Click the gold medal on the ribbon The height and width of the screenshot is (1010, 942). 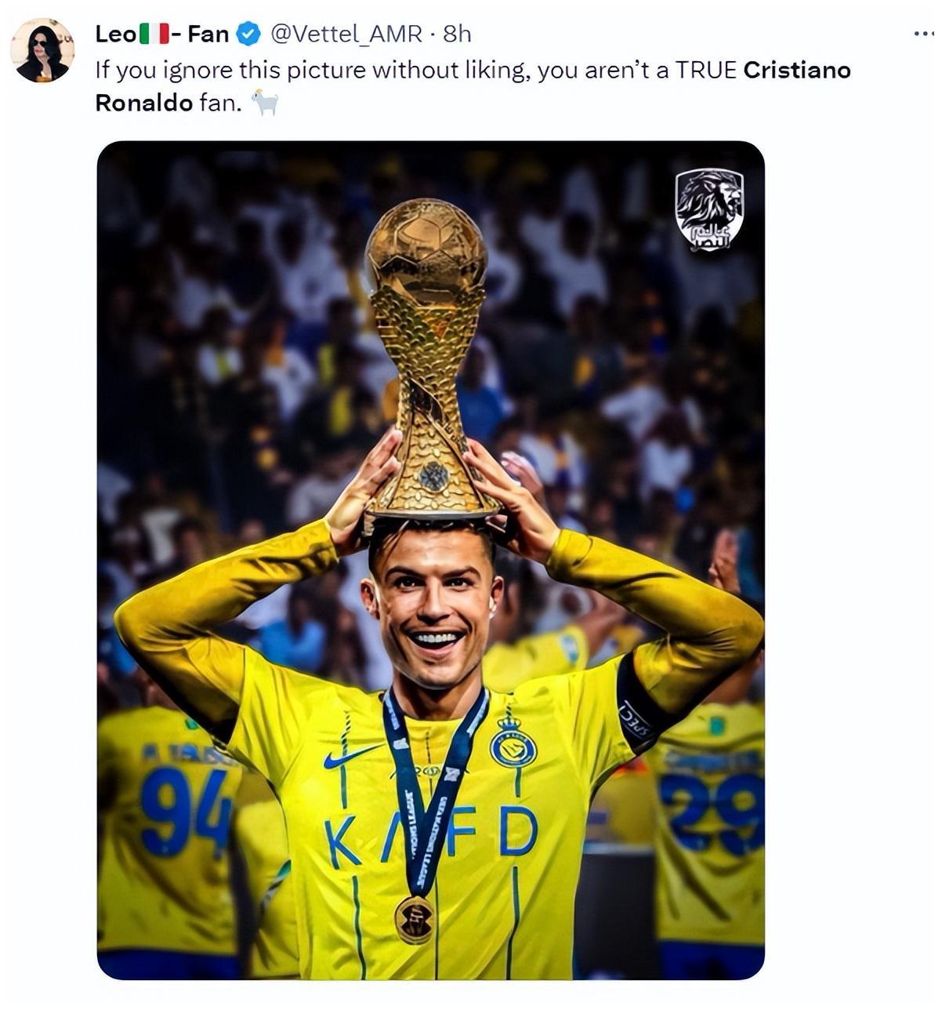point(415,919)
